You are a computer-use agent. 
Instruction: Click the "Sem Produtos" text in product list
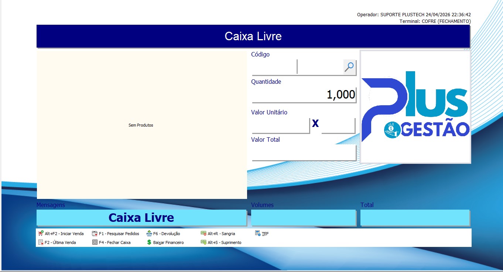tap(141, 125)
